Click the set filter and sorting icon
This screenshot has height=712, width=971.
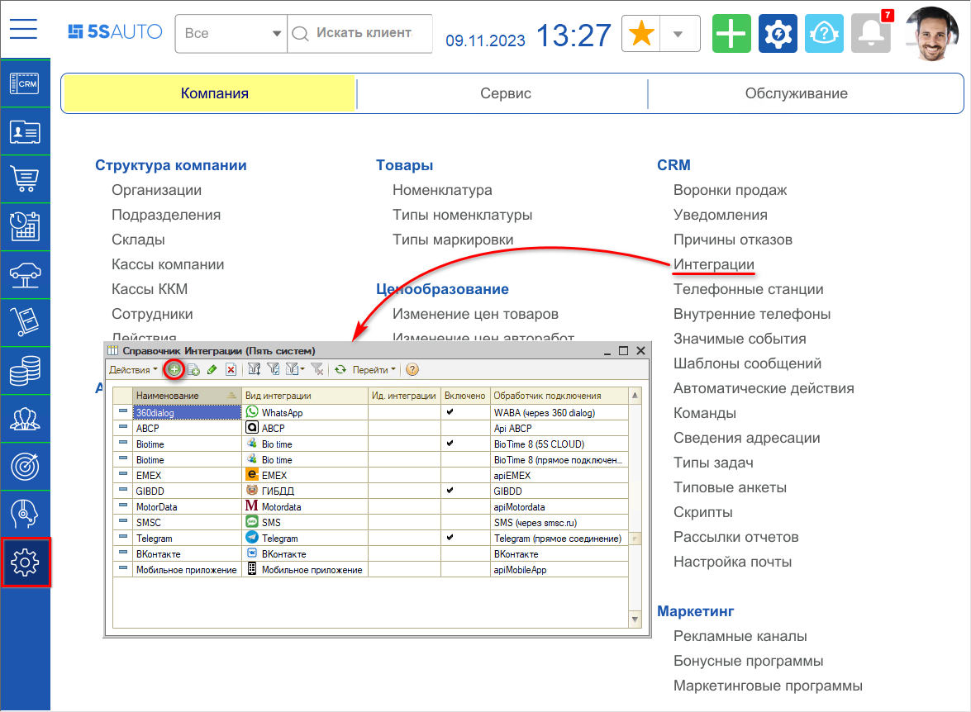click(x=254, y=369)
